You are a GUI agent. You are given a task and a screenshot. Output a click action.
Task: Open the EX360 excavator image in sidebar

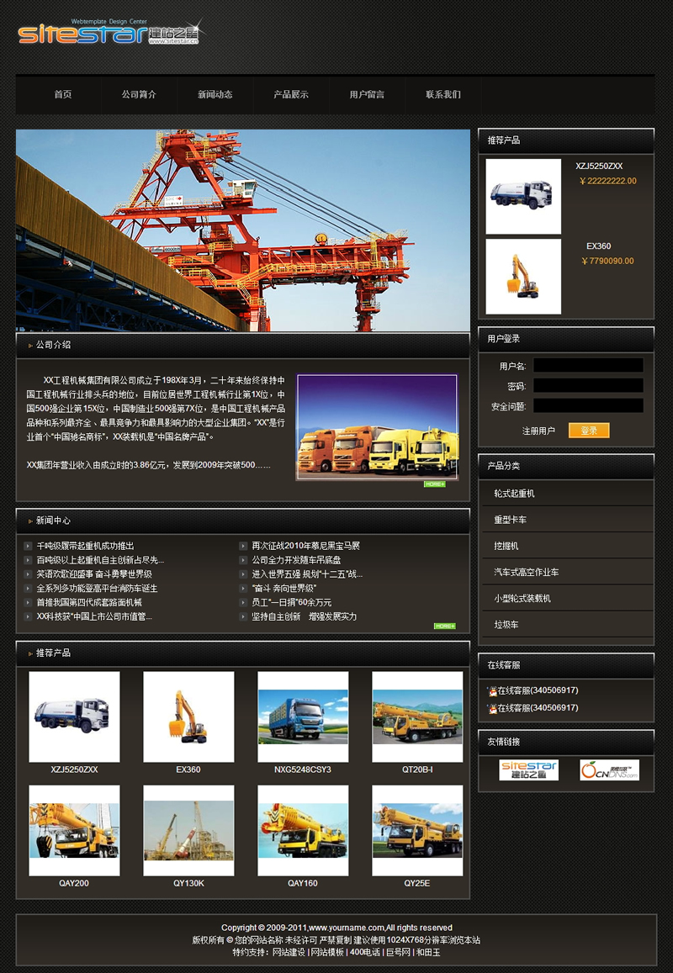[523, 277]
